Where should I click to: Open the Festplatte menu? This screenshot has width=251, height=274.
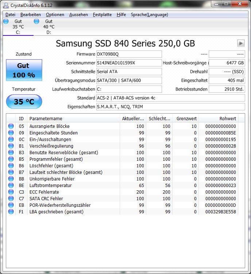pyautogui.click(x=102, y=15)
